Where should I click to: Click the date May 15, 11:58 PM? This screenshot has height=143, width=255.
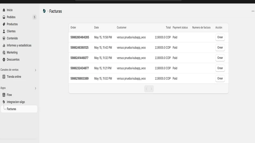pos(103,37)
